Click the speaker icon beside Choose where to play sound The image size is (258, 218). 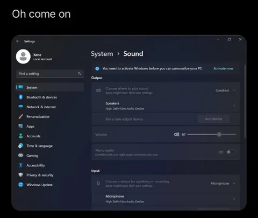[x=98, y=90]
